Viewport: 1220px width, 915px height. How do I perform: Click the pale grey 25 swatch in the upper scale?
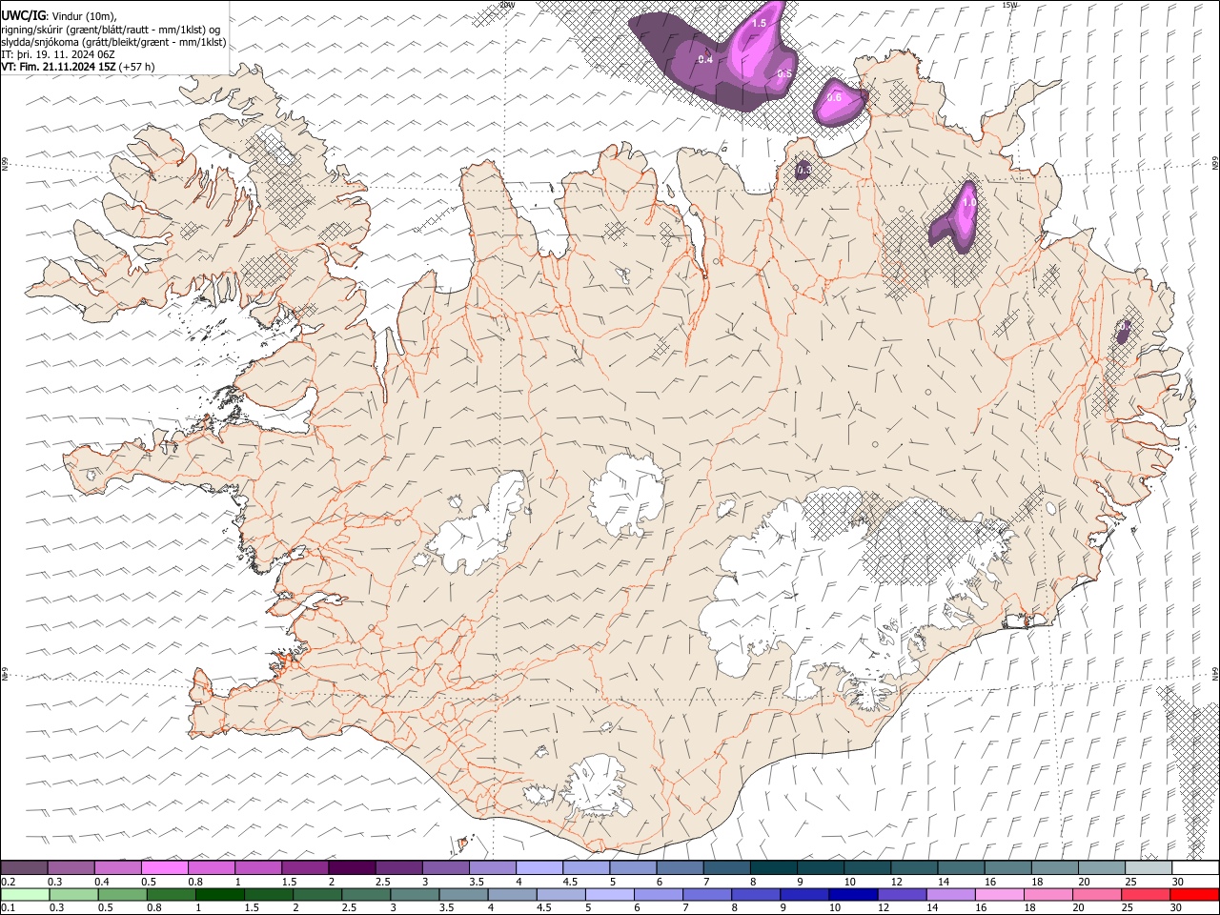coord(1149,868)
